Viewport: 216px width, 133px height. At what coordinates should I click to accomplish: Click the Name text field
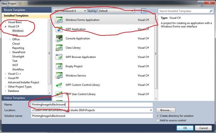(x=92, y=105)
